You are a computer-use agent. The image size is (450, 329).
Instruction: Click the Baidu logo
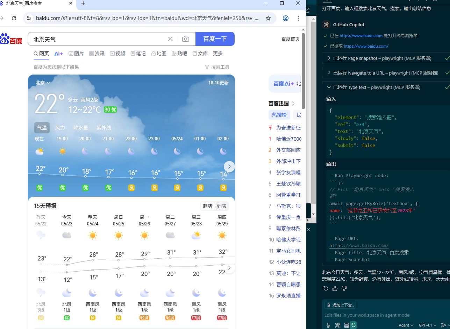click(x=11, y=39)
